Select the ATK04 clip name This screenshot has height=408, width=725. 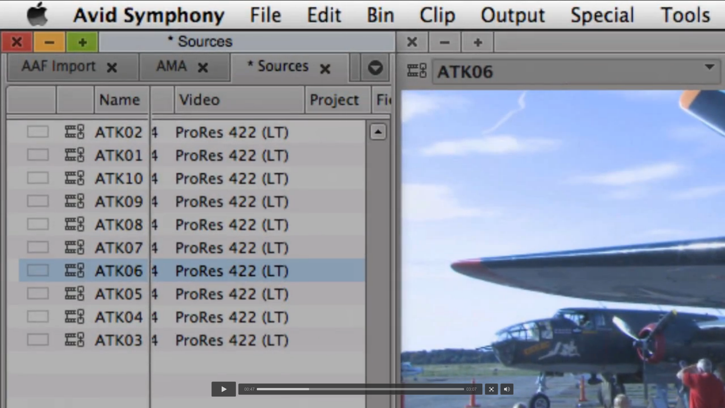tap(119, 317)
